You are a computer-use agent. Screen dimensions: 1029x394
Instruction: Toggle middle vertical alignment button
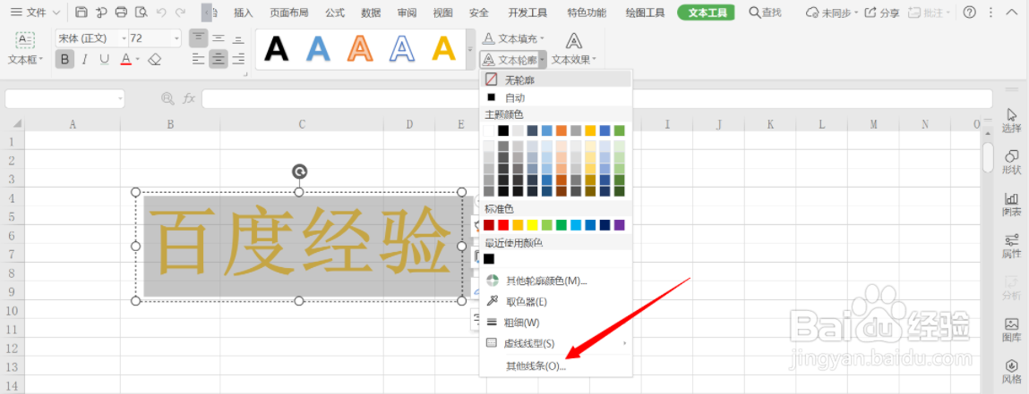[x=219, y=38]
